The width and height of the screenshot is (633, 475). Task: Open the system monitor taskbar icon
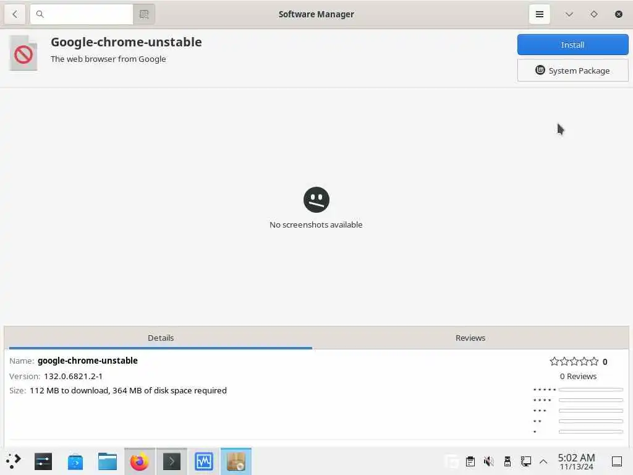[204, 461]
